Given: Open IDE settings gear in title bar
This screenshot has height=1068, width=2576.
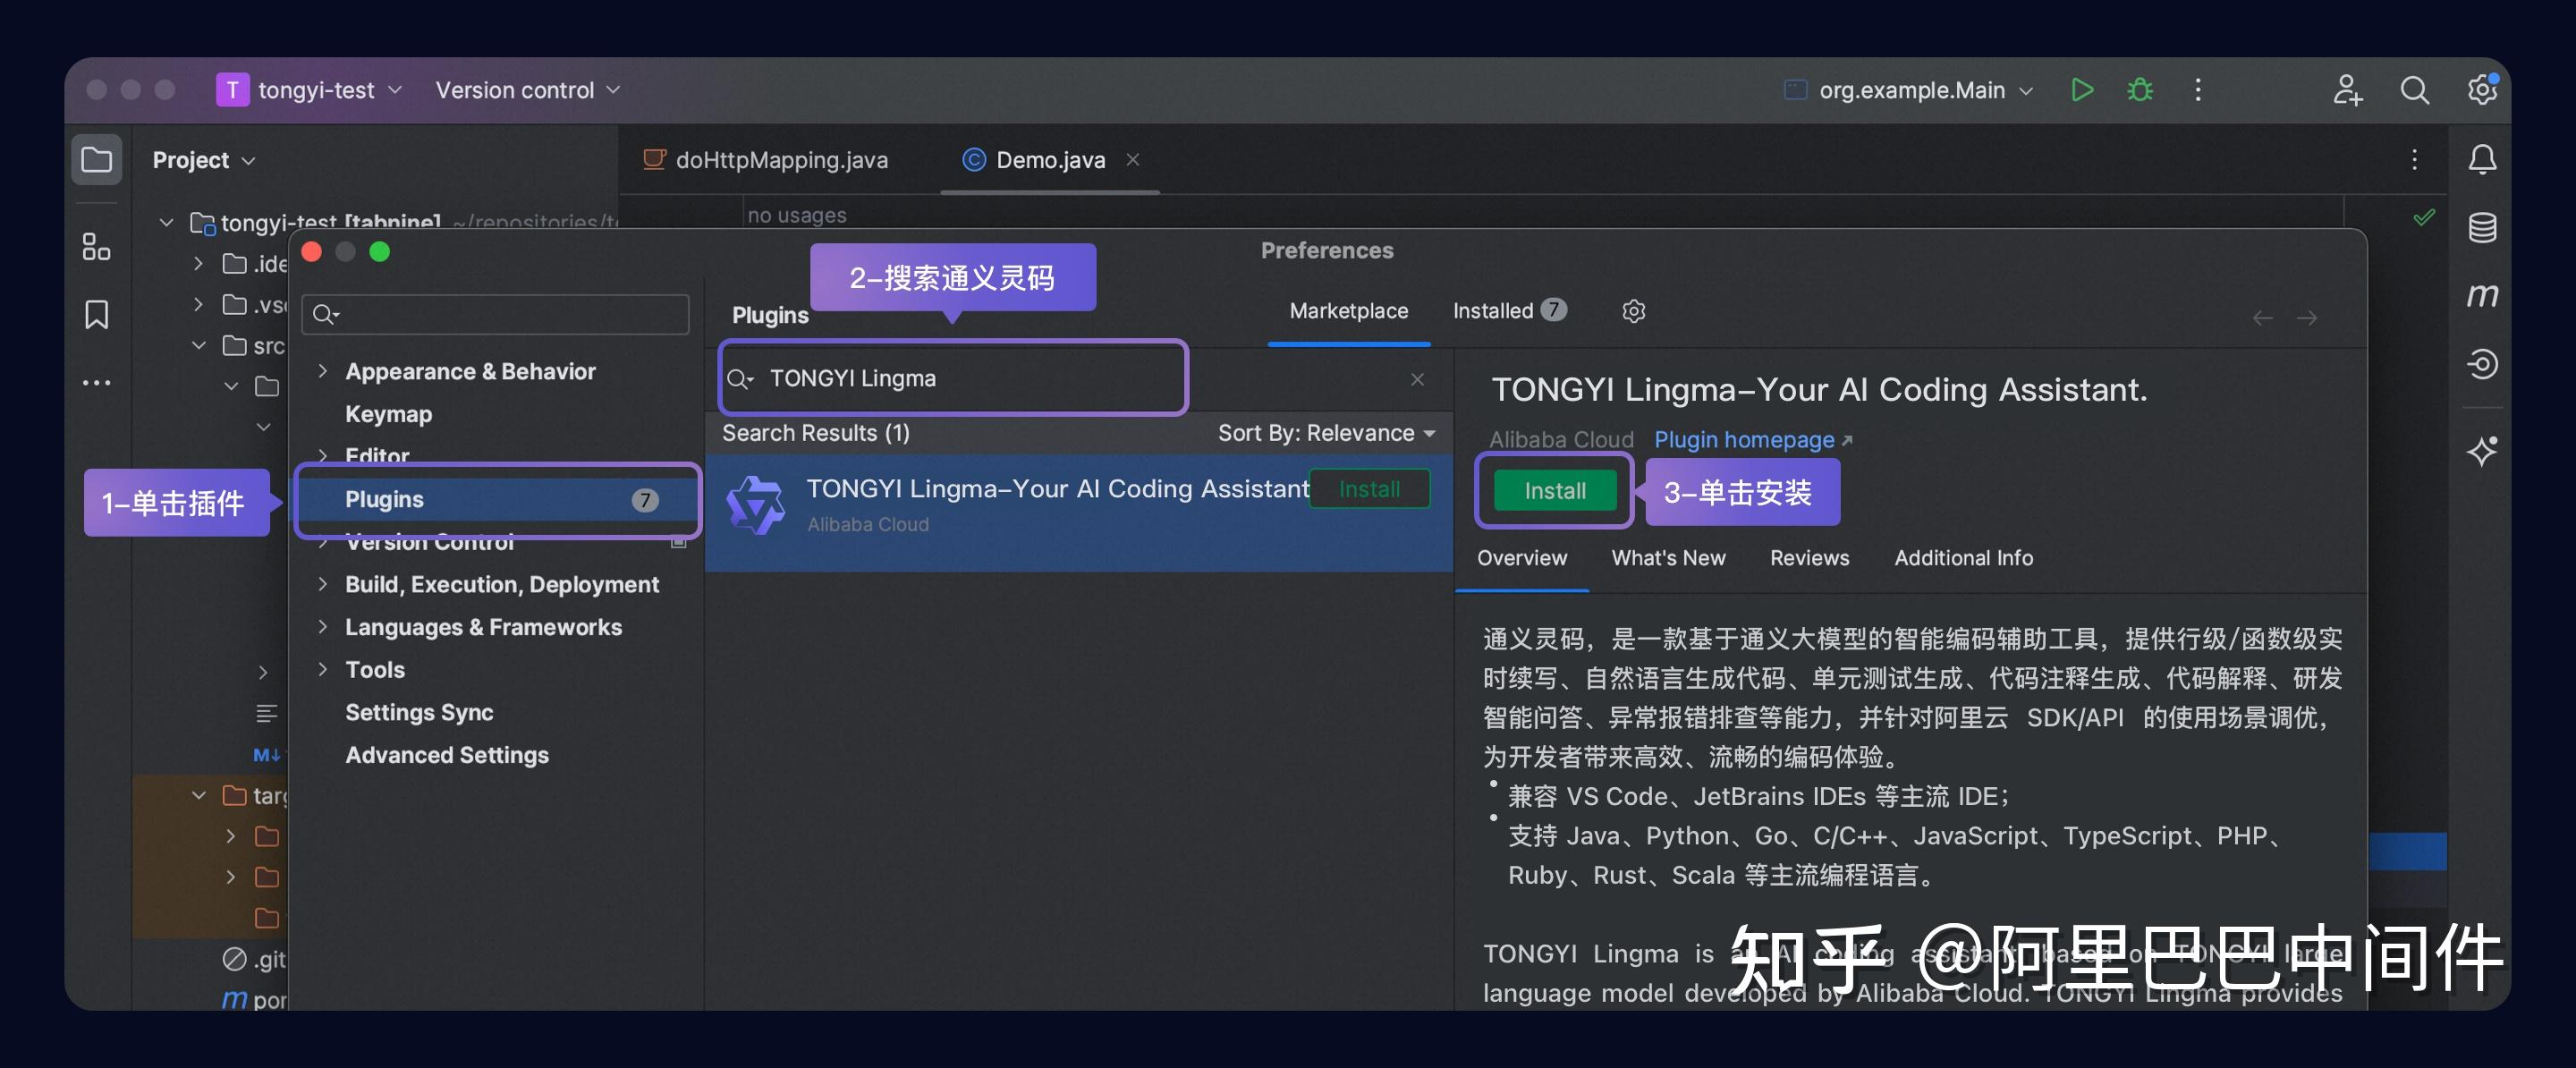Looking at the screenshot, I should 2481,90.
